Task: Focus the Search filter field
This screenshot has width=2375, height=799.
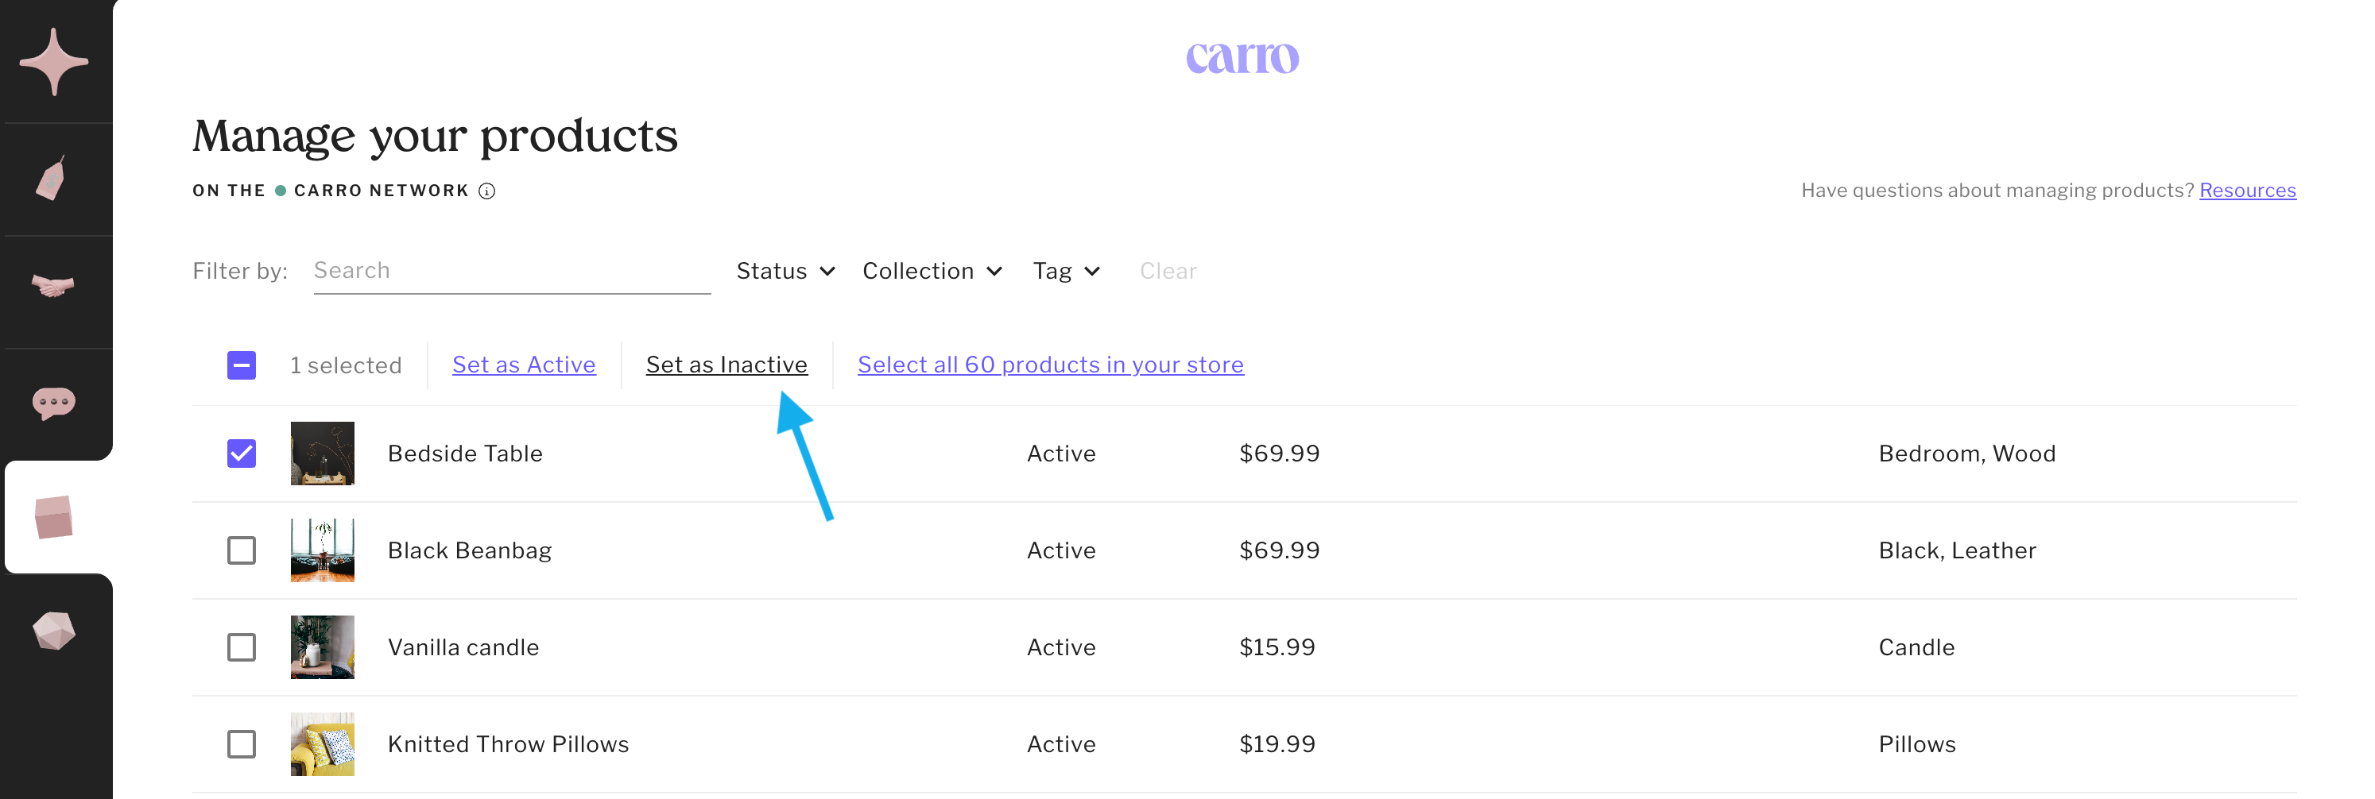Action: point(512,271)
